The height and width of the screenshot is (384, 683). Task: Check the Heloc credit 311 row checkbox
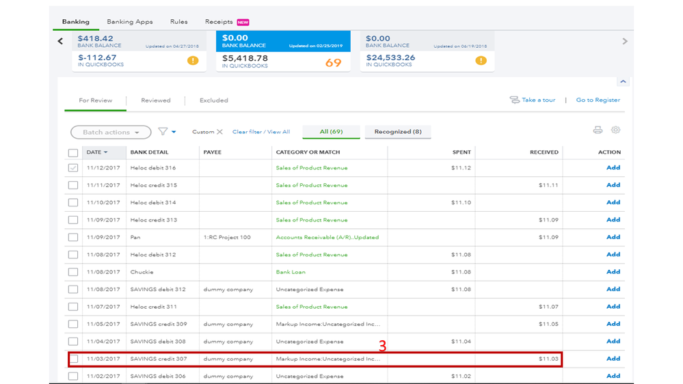[73, 307]
